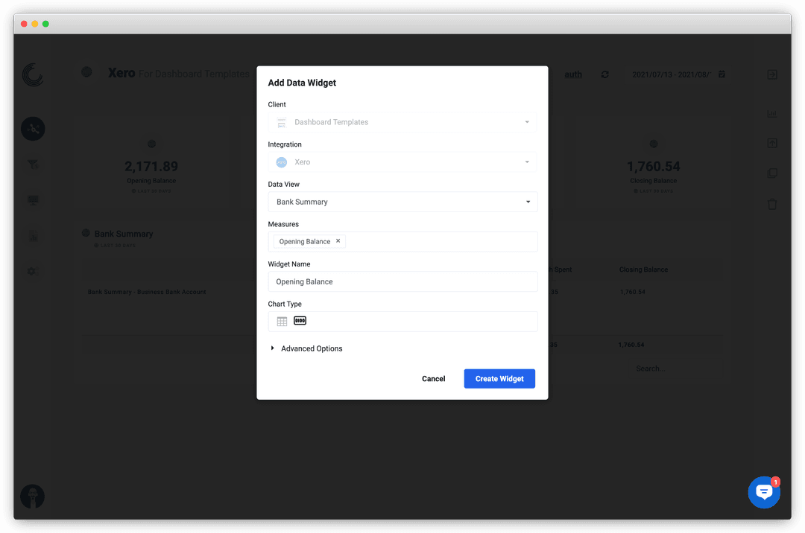Click Bank Summary - Business Bank Account row
805x533 pixels.
147,292
